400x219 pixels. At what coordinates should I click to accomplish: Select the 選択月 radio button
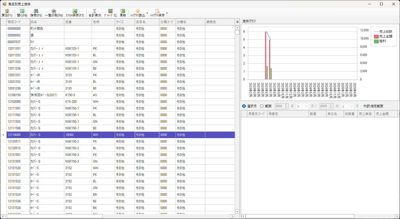[244, 106]
